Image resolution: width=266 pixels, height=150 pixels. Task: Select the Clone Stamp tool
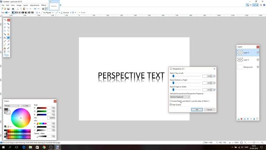(x=5, y=48)
